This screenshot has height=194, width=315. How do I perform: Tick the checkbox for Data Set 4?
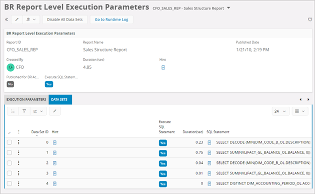coord(9,183)
